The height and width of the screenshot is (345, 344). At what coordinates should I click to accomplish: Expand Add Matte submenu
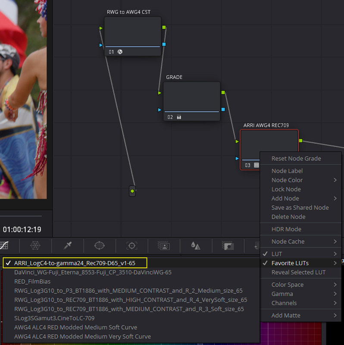point(300,315)
